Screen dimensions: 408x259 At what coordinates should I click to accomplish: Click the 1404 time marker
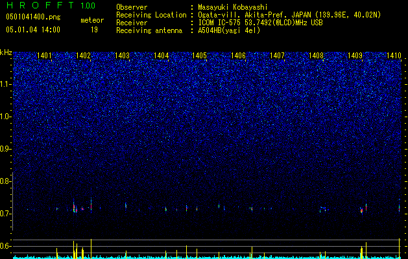(161, 55)
